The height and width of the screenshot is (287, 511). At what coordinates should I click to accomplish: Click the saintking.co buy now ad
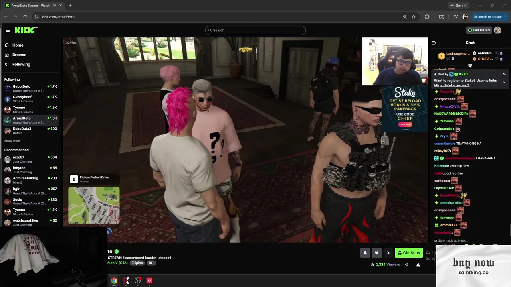(473, 266)
